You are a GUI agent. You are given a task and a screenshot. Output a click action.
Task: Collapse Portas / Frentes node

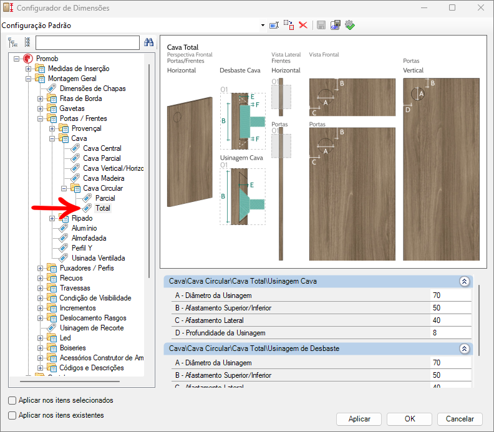click(40, 118)
